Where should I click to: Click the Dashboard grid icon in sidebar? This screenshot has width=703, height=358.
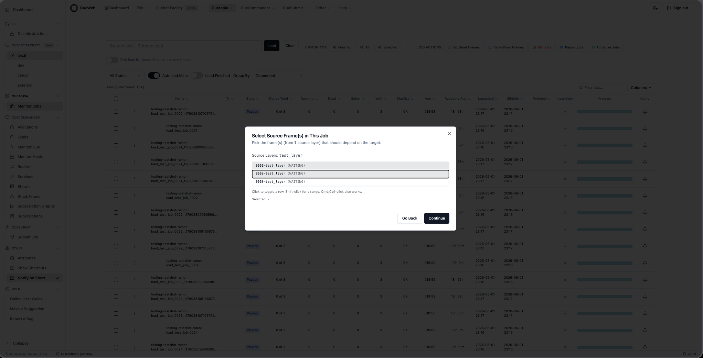pos(8,10)
